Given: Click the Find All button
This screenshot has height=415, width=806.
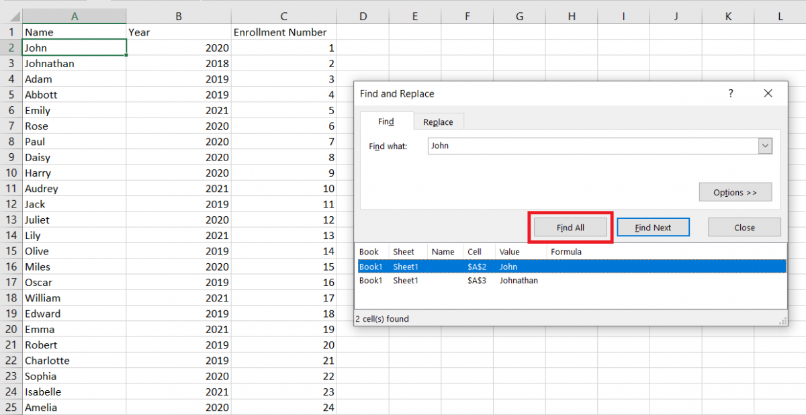Looking at the screenshot, I should (x=570, y=228).
